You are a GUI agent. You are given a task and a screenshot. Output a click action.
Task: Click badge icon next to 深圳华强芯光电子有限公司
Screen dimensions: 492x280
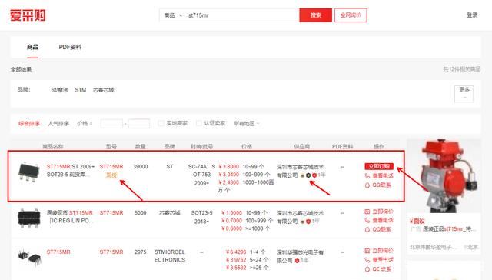coord(297,261)
